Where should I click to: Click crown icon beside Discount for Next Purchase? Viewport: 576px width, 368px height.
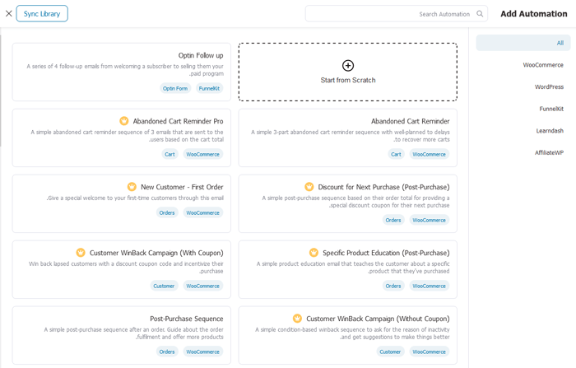[309, 187]
